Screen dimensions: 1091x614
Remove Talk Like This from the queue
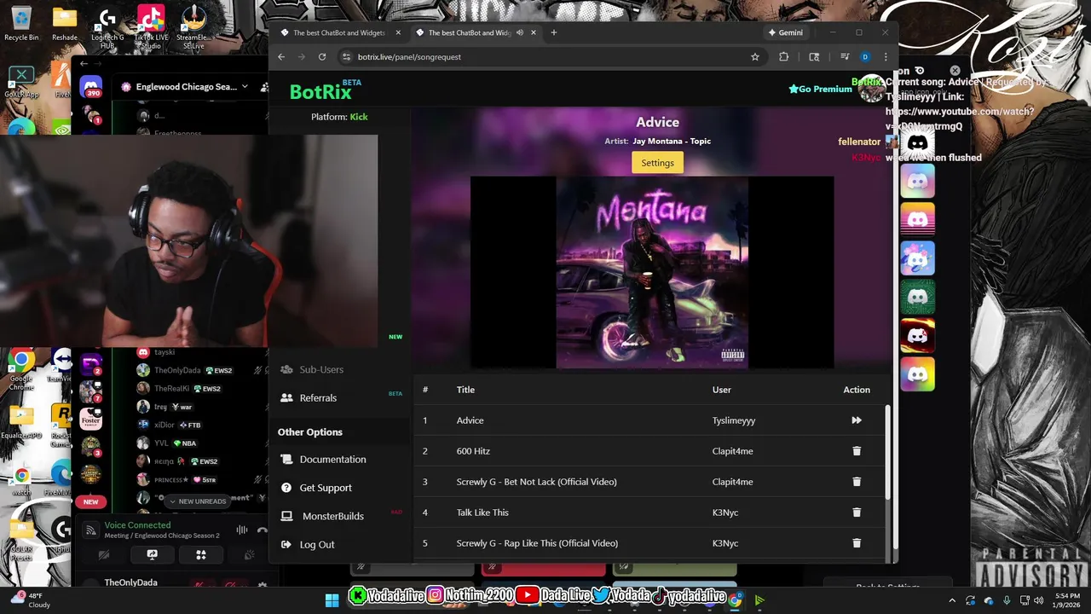[x=857, y=513]
